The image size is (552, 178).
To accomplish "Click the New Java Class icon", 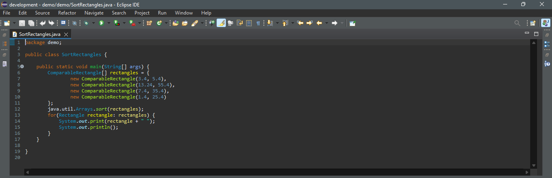I will pos(159,23).
